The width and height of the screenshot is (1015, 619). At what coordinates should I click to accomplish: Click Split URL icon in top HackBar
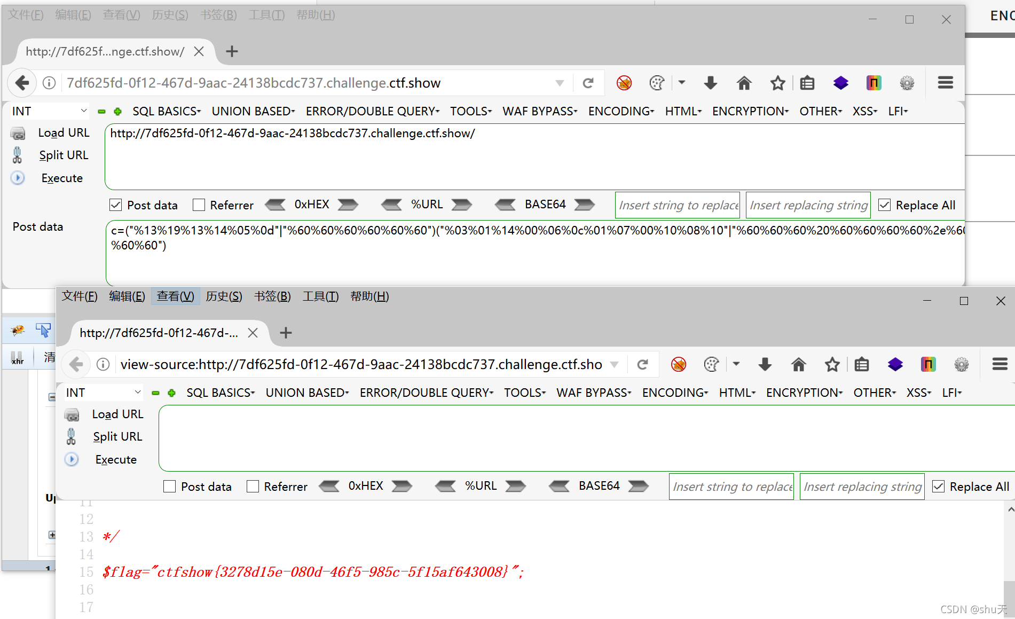[18, 155]
